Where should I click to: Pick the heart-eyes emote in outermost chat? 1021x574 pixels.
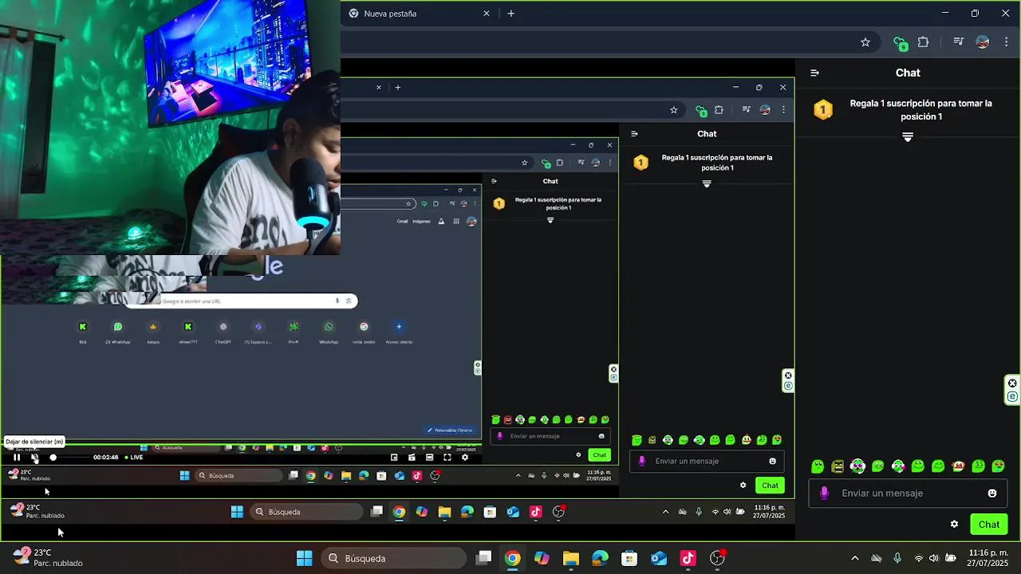point(998,466)
